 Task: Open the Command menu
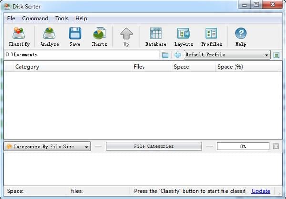point(35,18)
